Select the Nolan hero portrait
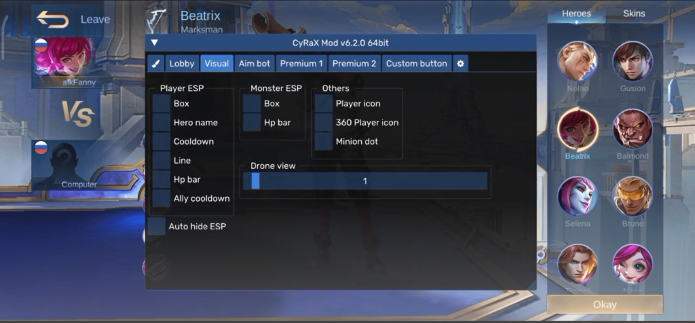The height and width of the screenshot is (323, 695). (x=578, y=61)
